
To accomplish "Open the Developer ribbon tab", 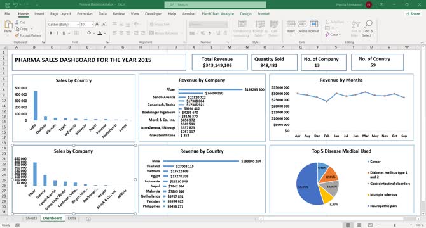I will coord(153,13).
